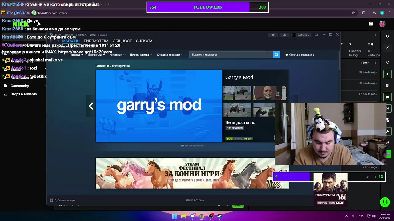The height and width of the screenshot is (221, 394).
Task: Open Drops & rewards in Kick sidebar
Action: [24, 94]
